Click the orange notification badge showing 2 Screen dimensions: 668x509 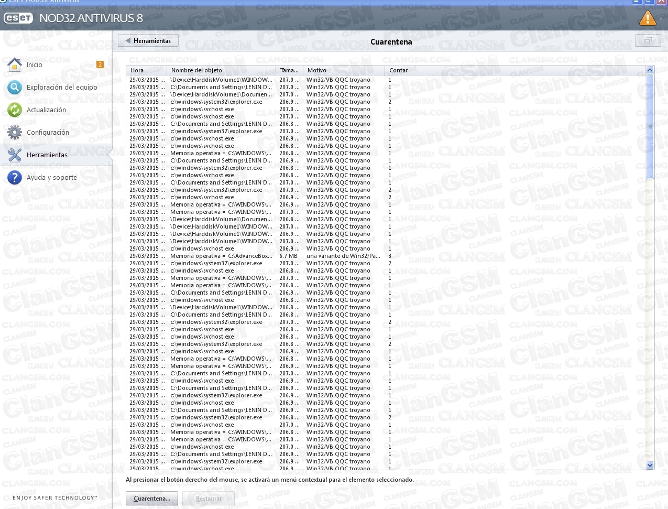pos(100,64)
